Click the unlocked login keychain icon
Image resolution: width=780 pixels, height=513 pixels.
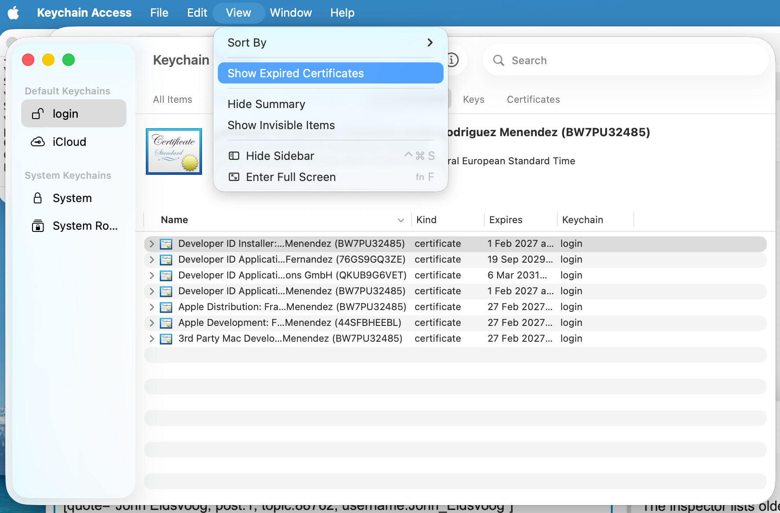38,114
